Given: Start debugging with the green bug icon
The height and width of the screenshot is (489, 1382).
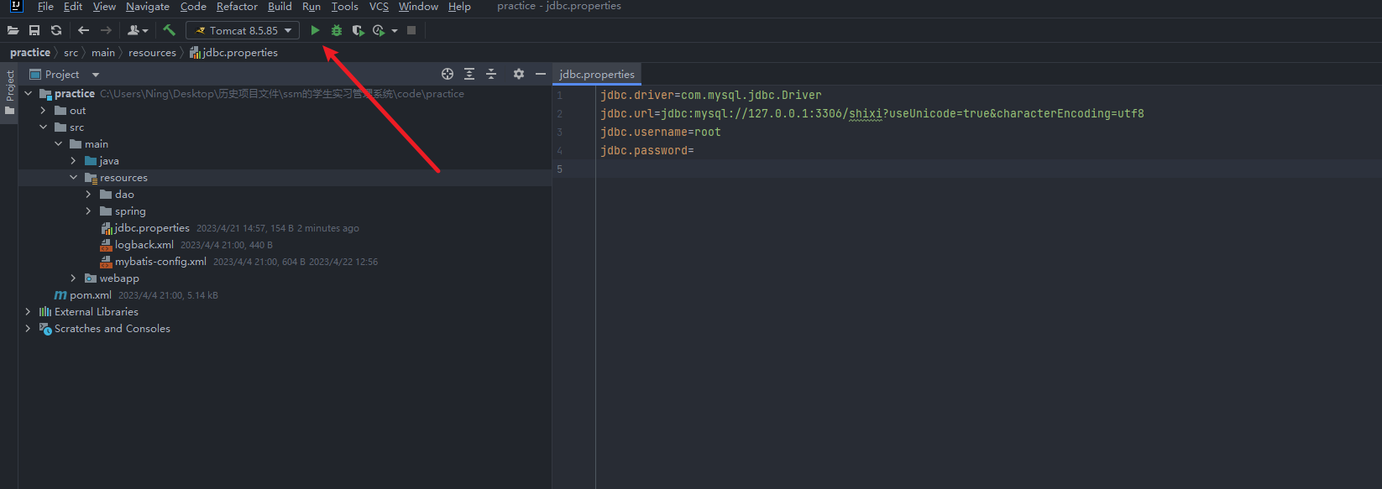Looking at the screenshot, I should pos(337,30).
